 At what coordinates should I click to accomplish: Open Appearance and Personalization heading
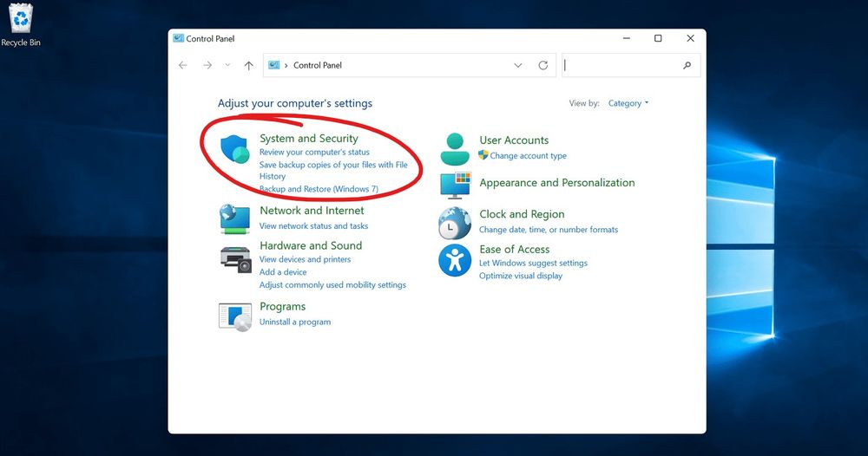(557, 183)
